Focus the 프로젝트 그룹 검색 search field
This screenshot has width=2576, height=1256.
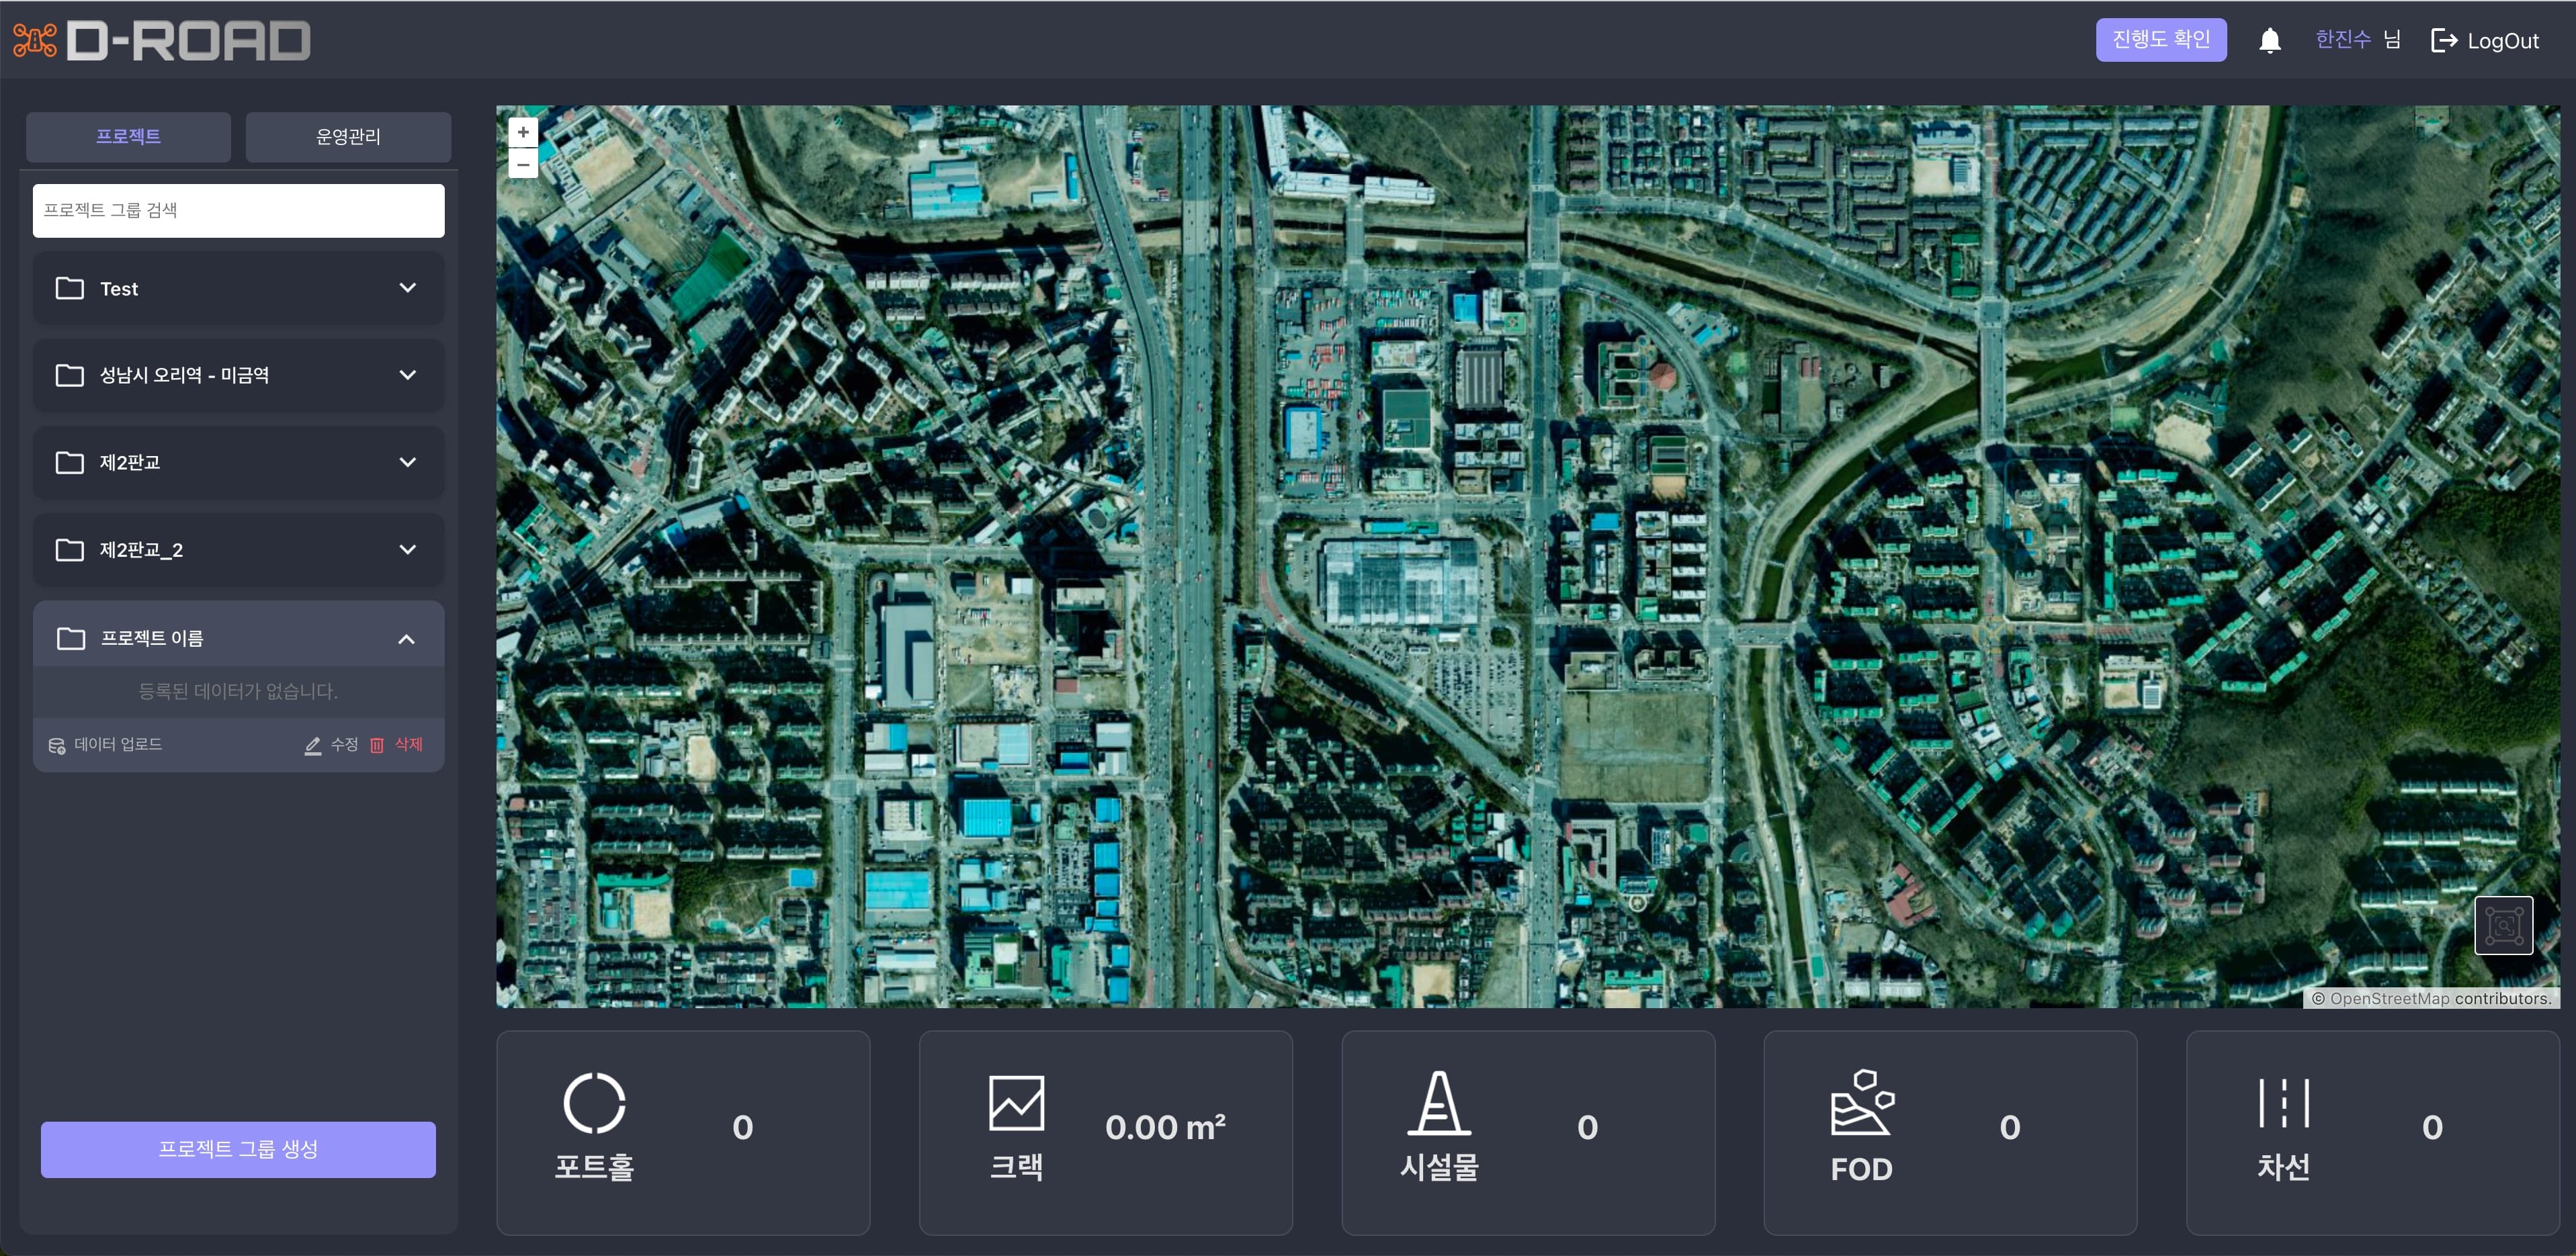(238, 210)
